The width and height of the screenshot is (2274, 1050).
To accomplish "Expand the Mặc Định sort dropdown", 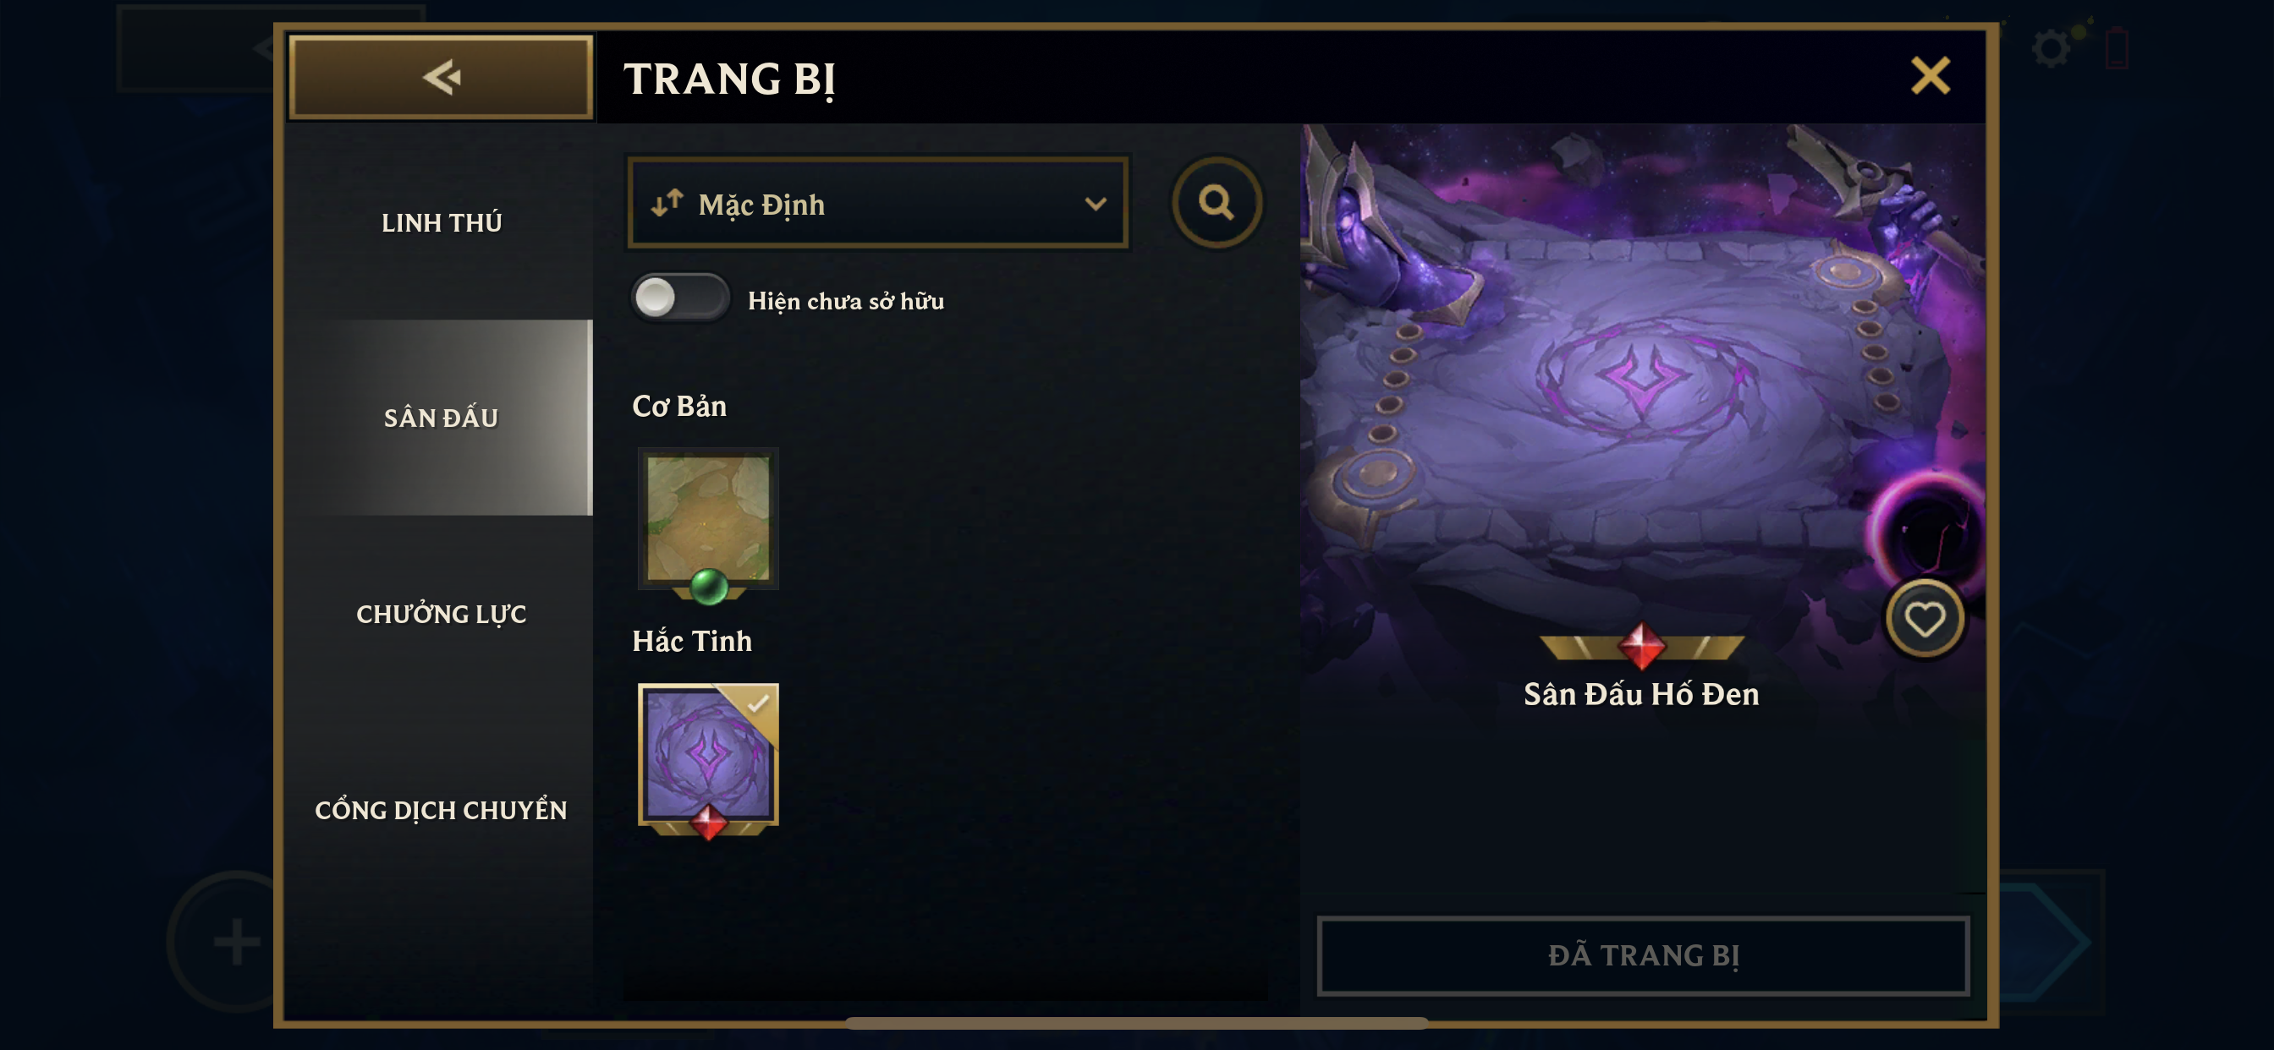I will (x=877, y=203).
